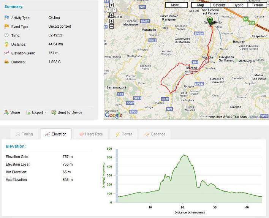Pan the map up with arrow button
The height and width of the screenshot is (218, 269).
pyautogui.click(x=111, y=5)
